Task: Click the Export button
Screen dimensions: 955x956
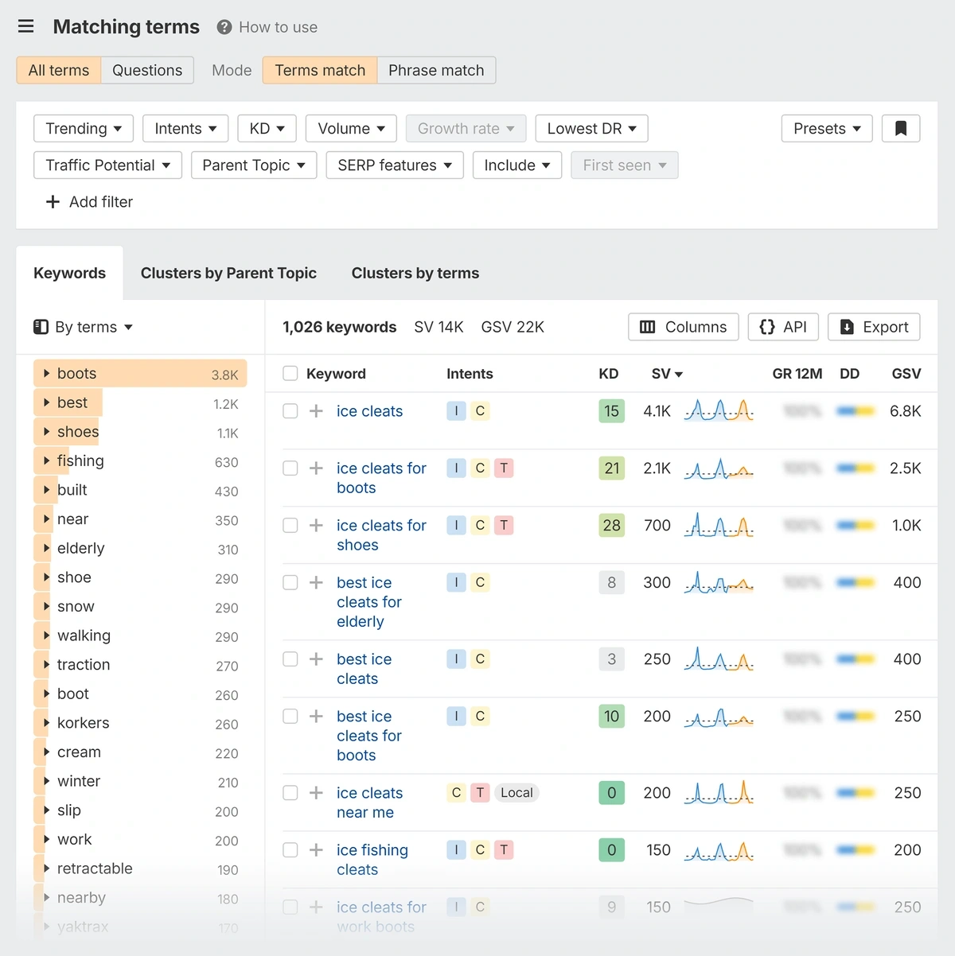Action: [x=874, y=327]
